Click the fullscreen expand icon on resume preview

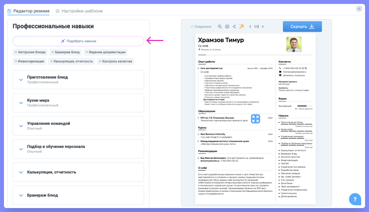pyautogui.click(x=256, y=118)
